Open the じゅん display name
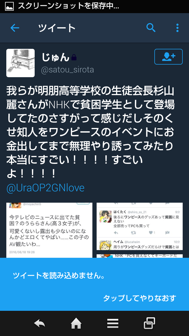Image resolution: width=189 pixels, height=336 pixels. point(55,57)
